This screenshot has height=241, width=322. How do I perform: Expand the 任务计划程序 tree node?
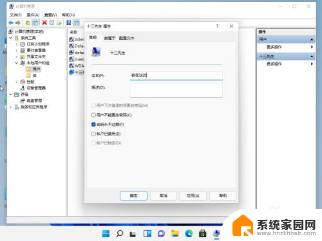(17, 44)
